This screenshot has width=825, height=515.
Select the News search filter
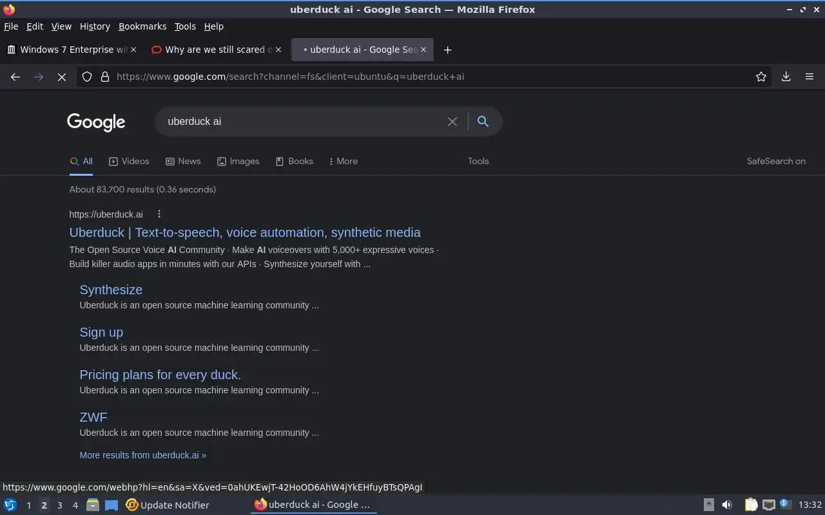(x=183, y=162)
